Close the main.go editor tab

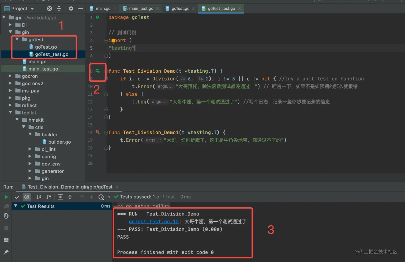pos(115,9)
